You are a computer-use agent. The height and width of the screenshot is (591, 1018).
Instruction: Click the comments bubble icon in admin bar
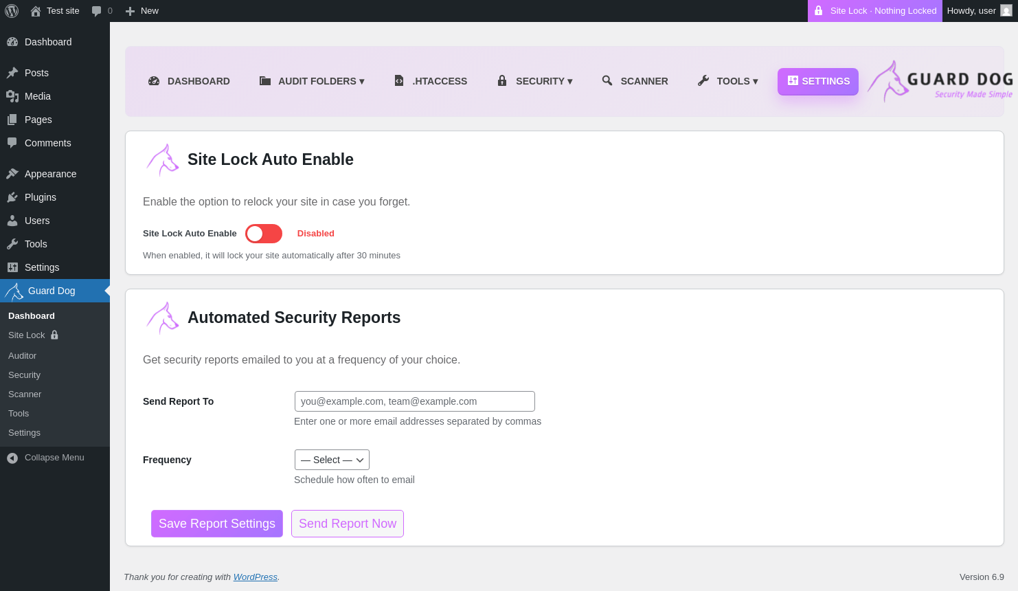(96, 11)
